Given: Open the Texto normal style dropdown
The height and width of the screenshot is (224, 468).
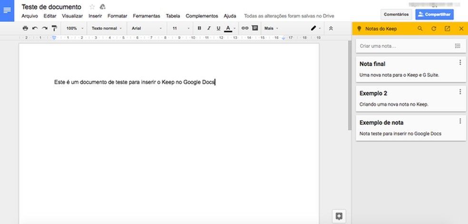Looking at the screenshot, I should pos(107,29).
